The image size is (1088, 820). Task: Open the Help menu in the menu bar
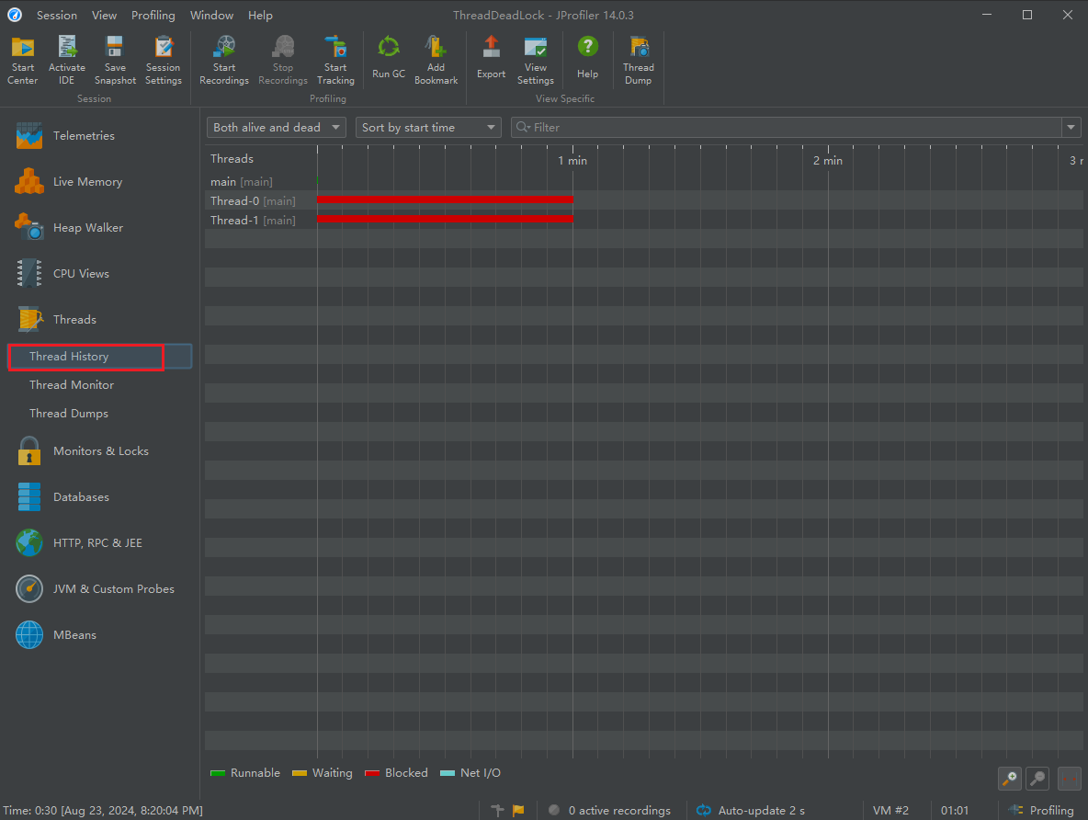pyautogui.click(x=260, y=16)
